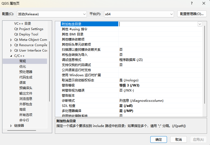Select 代码生成 under C/C++
The height and width of the screenshot is (145, 210).
(x=26, y=77)
